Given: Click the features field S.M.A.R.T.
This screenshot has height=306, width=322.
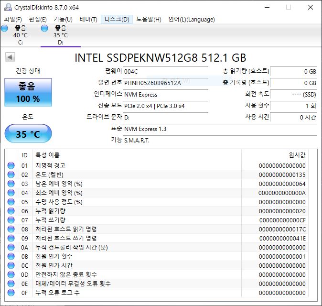Looking at the screenshot, I should click(x=220, y=141).
